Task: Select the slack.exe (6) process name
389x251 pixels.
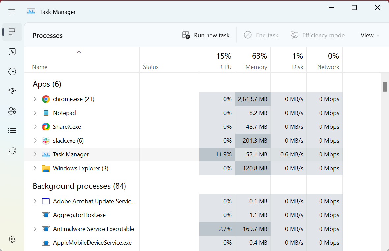Action: 68,141
